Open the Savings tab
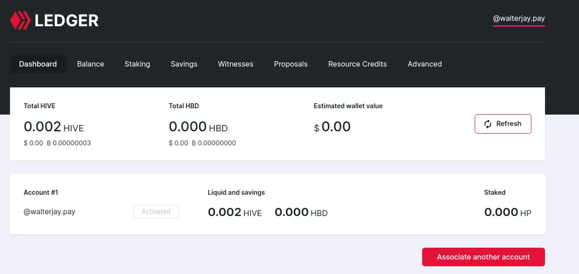This screenshot has height=274, width=579. pos(184,64)
